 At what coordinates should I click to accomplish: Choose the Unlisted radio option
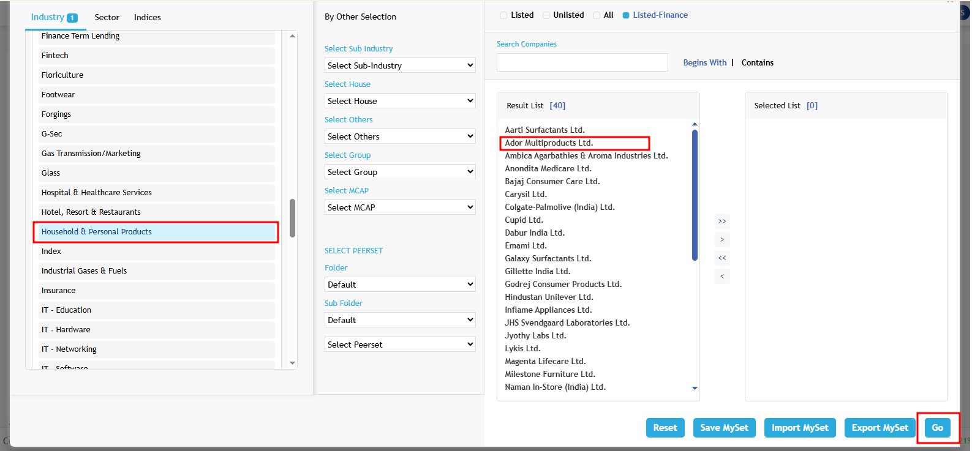546,15
